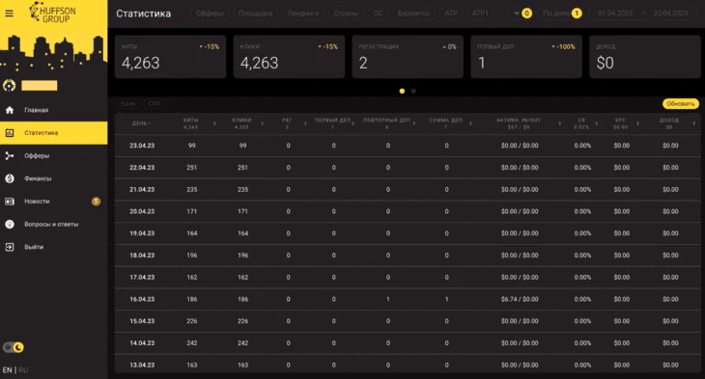
Task: Click the Статистика chart icon
Action: 10,133
